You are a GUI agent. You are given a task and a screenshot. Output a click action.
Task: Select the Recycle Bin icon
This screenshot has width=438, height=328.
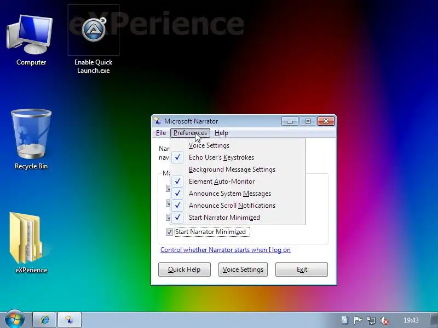pyautogui.click(x=31, y=139)
